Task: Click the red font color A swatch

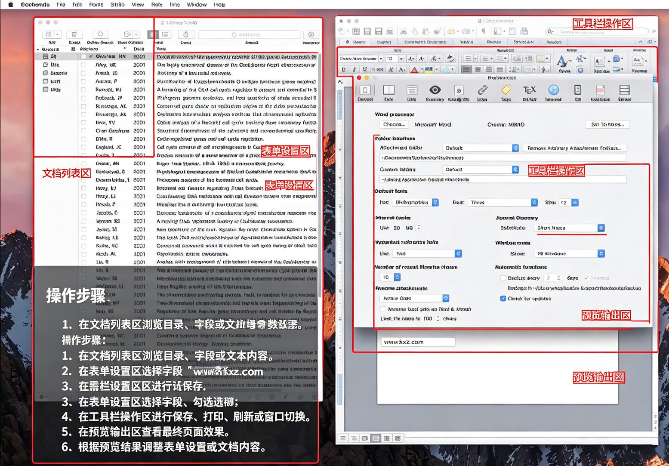Action: 413,70
